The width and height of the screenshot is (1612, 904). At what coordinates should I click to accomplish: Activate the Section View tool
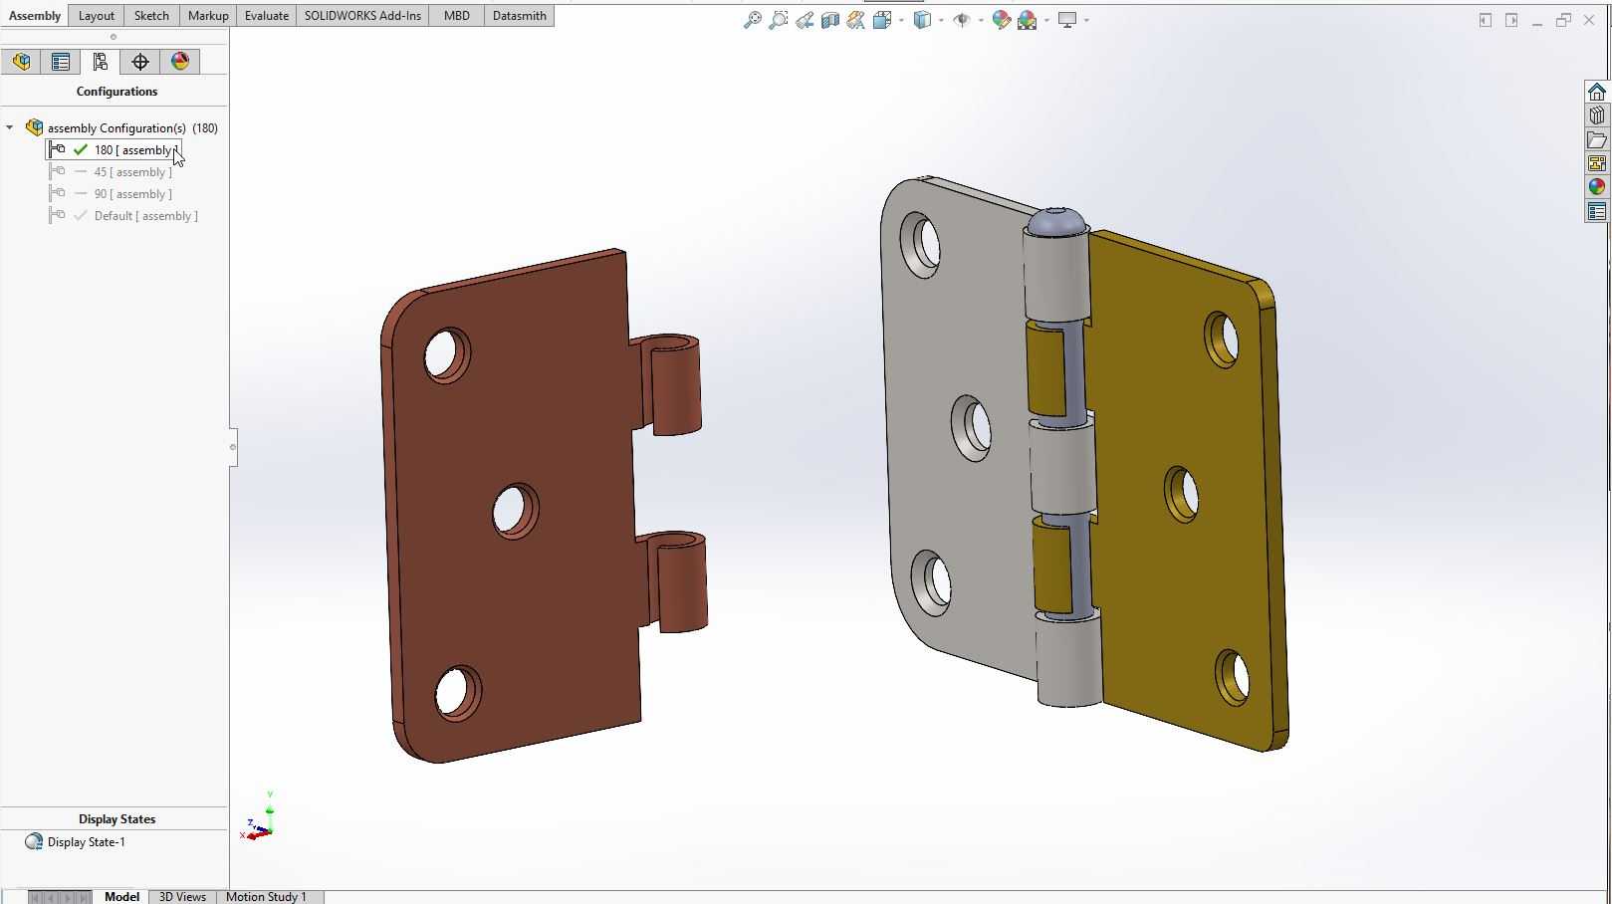coord(830,20)
